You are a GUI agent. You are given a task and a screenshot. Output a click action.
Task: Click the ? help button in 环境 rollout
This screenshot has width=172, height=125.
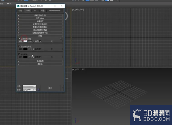[x=61, y=39]
